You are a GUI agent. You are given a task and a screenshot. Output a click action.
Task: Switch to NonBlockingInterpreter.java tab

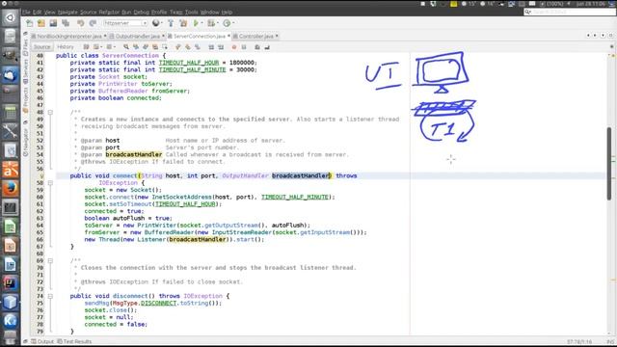pos(68,37)
